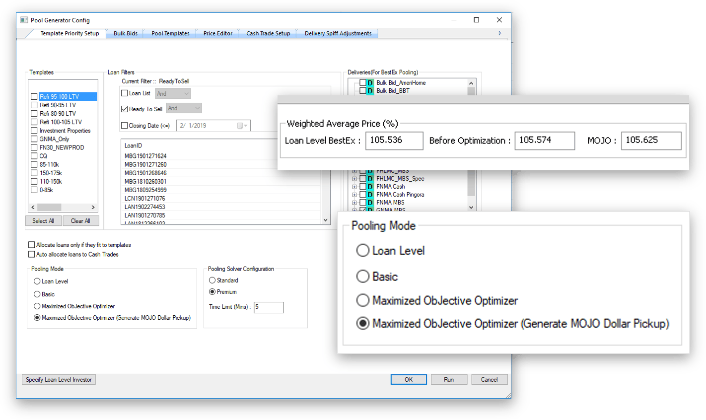Check Auto allocate loans to Cash Trades
This screenshot has height=420, width=706.
(x=32, y=254)
